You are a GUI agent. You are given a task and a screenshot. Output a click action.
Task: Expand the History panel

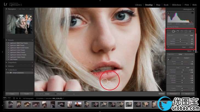(19, 66)
